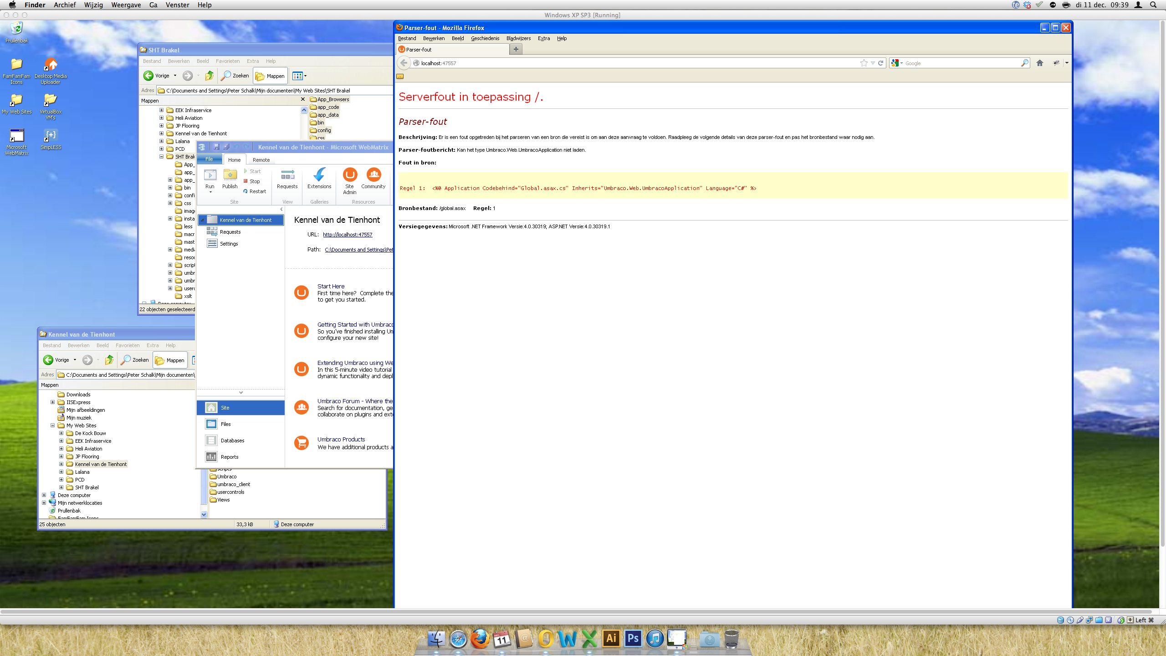This screenshot has height=656, width=1166.
Task: Open the Microsoft WebMatrix desktop shortcut
Action: (x=17, y=142)
